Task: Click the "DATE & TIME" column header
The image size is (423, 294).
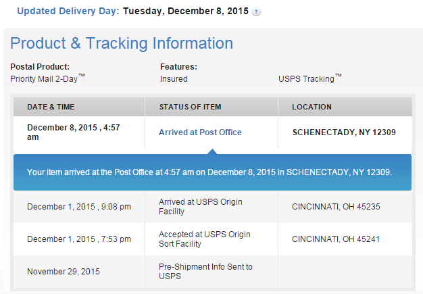Action: pos(51,107)
